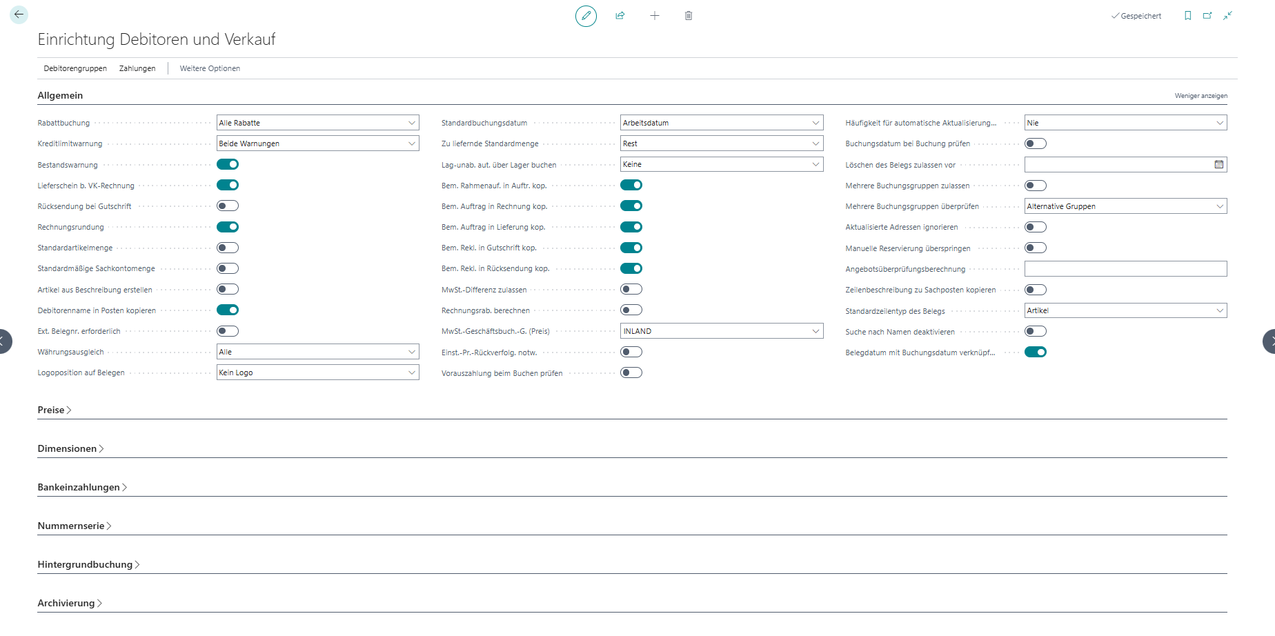Viewport: 1275px width, 636px height.
Task: Open the Debitorengruppen menu item
Action: [75, 68]
